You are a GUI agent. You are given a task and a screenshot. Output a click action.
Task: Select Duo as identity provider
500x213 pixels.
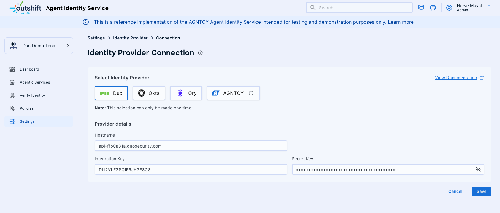[111, 93]
